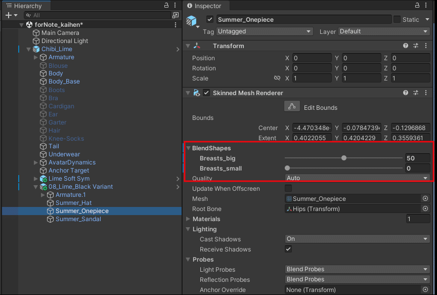Click the Breasts_small slider handle

[287, 168]
